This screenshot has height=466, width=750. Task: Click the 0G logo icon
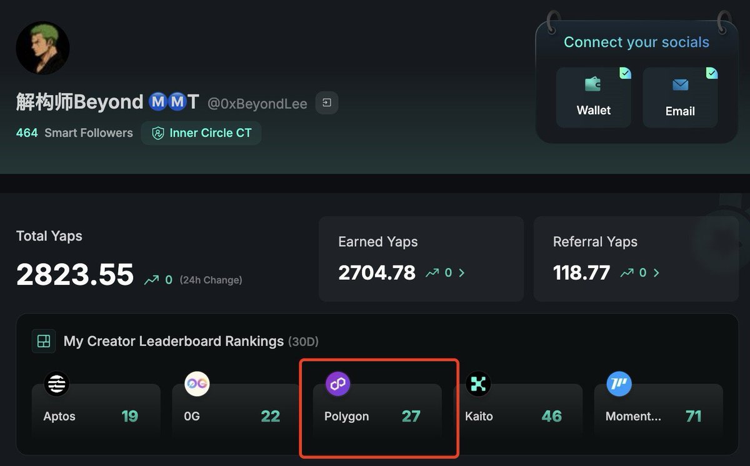coord(197,384)
